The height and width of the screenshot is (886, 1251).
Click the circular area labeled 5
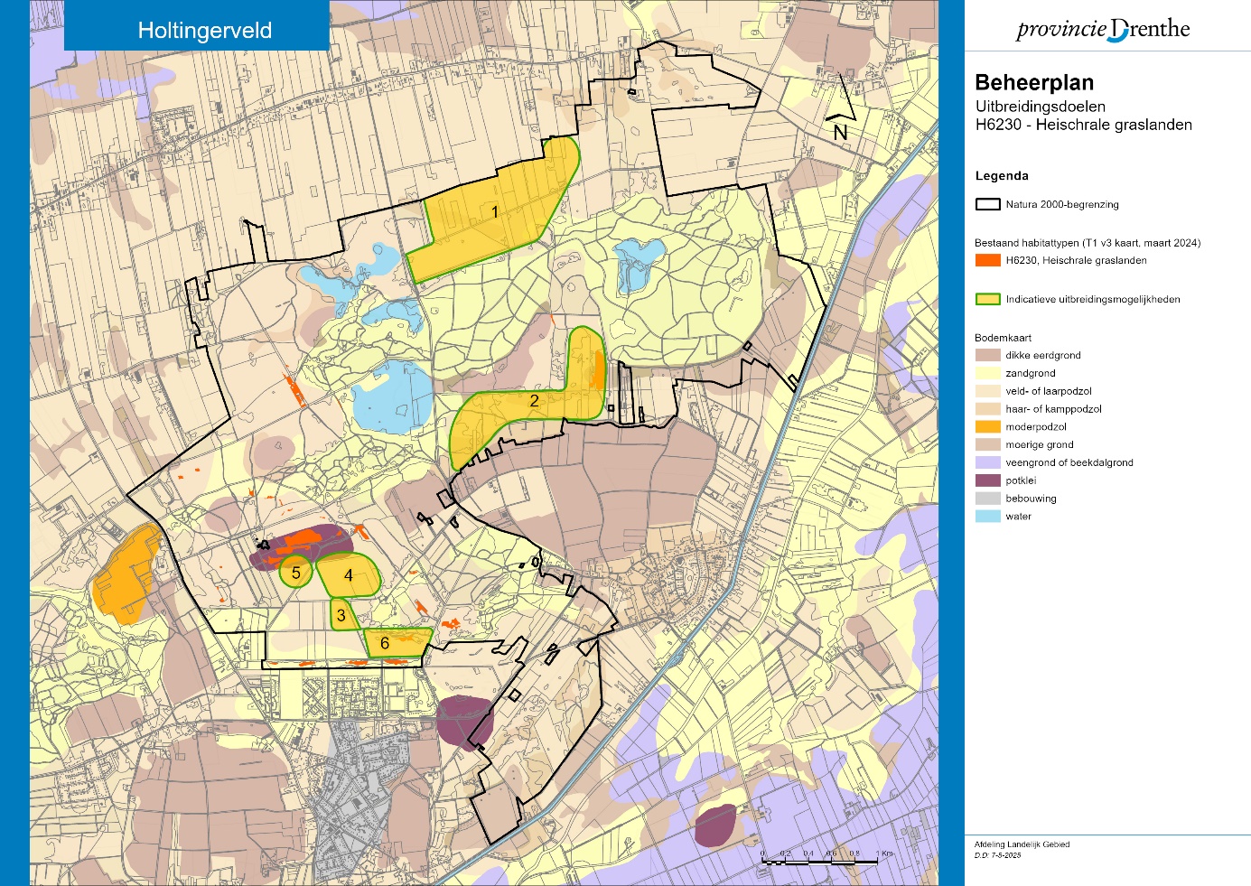(x=295, y=573)
